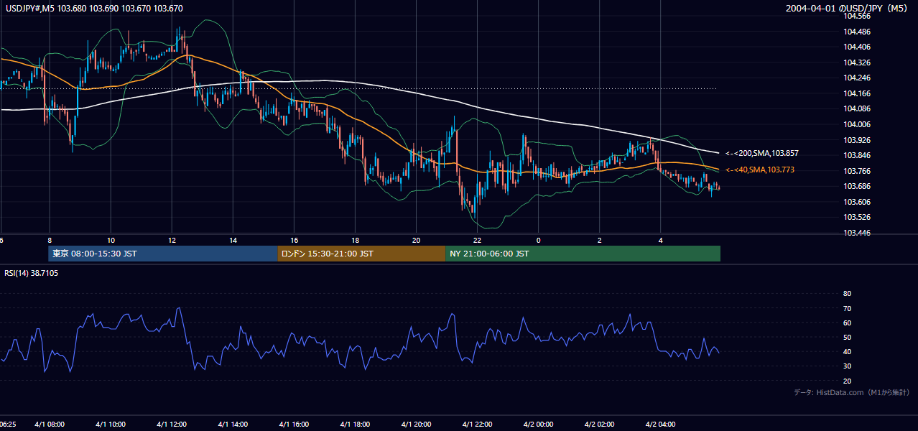Click the 4/2 00:00 bottom time label
The width and height of the screenshot is (918, 431).
(x=538, y=424)
